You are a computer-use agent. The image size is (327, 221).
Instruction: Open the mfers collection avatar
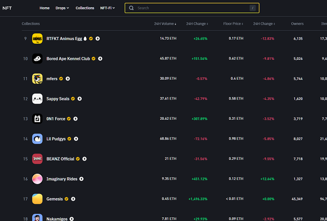click(37, 79)
